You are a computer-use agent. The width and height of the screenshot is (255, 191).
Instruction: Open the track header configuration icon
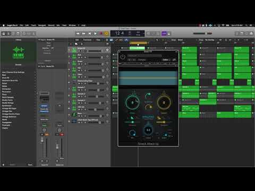(x=107, y=44)
